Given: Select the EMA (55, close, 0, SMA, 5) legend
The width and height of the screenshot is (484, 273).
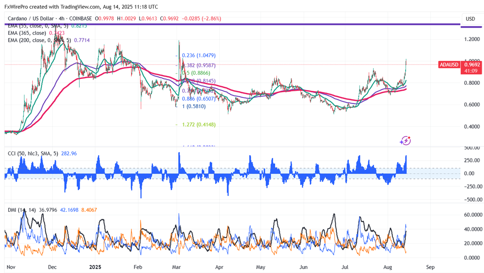Looking at the screenshot, I should click(38, 26).
